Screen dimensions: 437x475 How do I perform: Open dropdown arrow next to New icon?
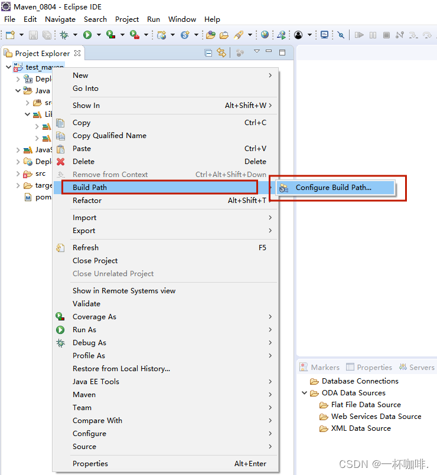tap(21, 35)
